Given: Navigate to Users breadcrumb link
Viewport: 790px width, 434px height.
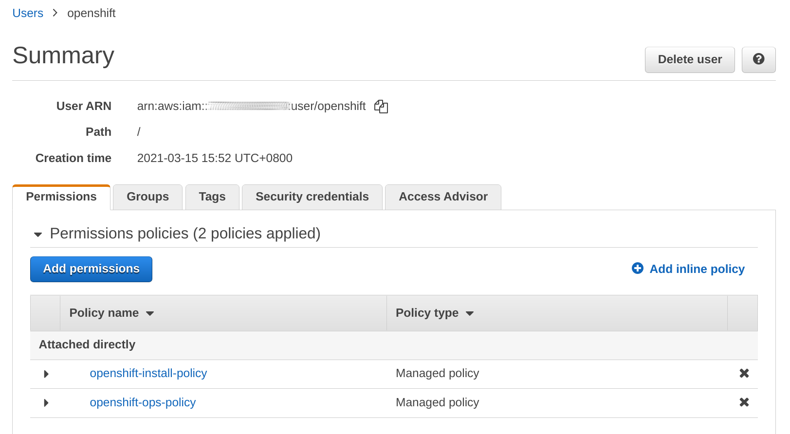Looking at the screenshot, I should (28, 13).
